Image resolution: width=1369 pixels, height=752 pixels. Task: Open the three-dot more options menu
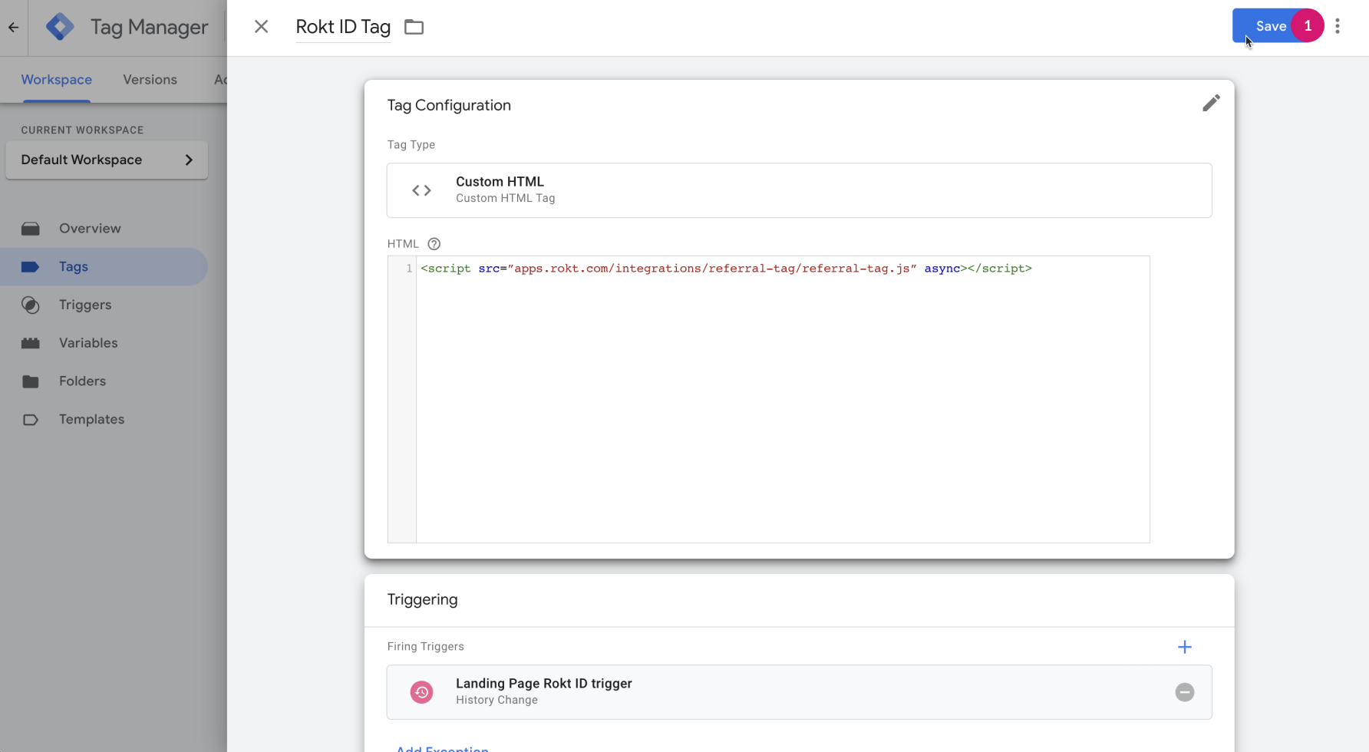1338,26
